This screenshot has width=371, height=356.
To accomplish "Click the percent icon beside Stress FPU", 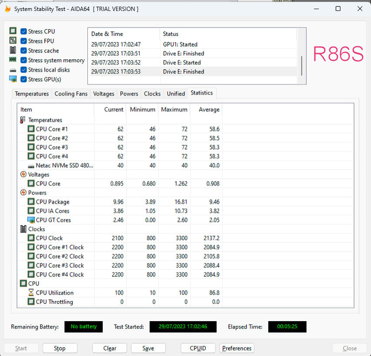I will [x=13, y=40].
